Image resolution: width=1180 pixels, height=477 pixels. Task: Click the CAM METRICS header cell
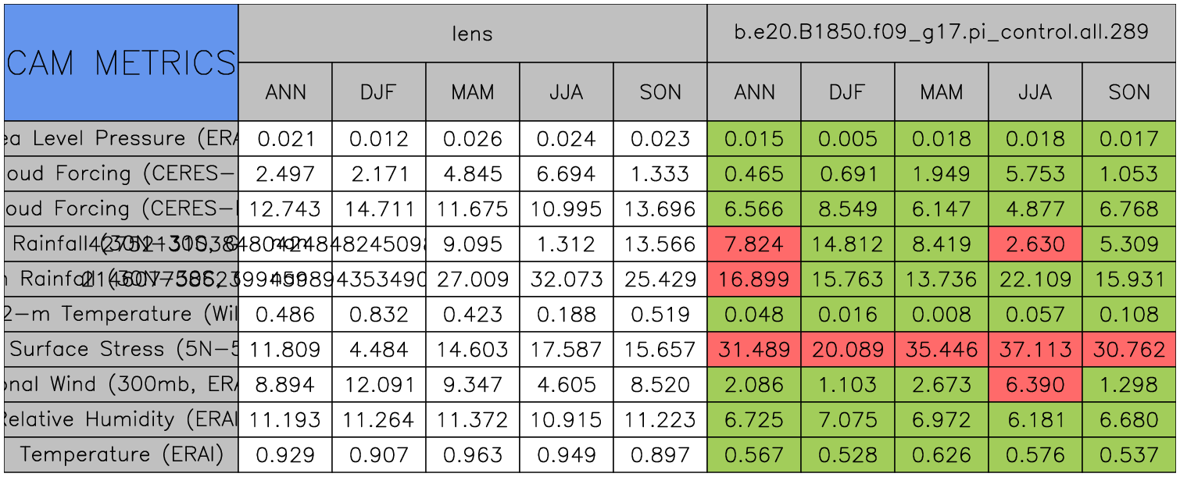(121, 62)
